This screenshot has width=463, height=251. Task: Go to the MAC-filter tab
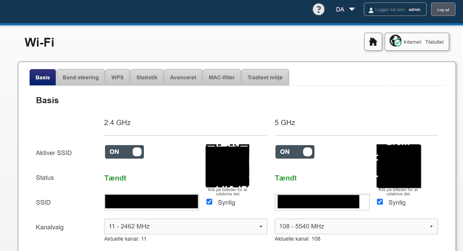(221, 78)
